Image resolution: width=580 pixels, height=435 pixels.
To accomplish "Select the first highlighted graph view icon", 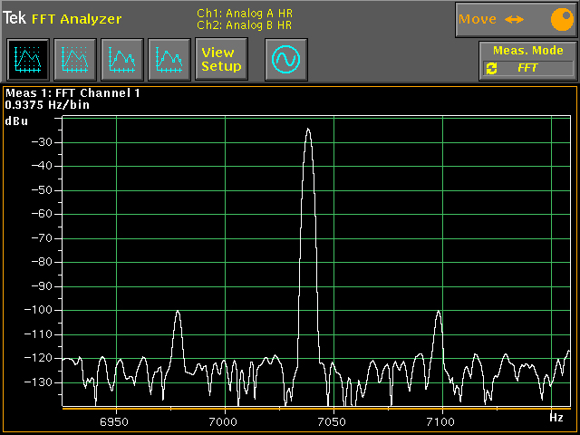I will [27, 60].
